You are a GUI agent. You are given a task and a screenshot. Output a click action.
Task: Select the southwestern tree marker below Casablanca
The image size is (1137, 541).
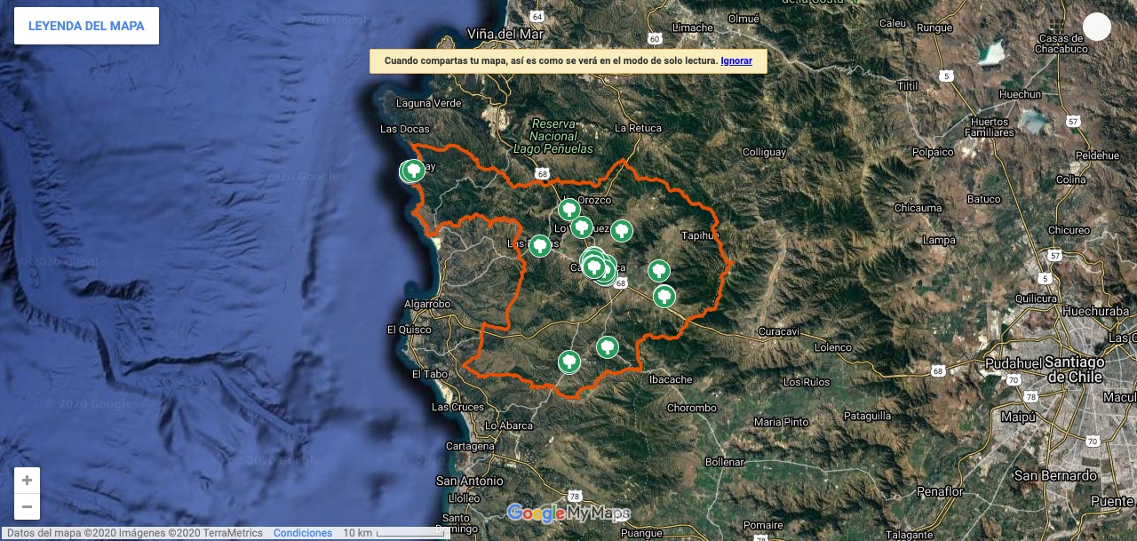pyautogui.click(x=568, y=362)
